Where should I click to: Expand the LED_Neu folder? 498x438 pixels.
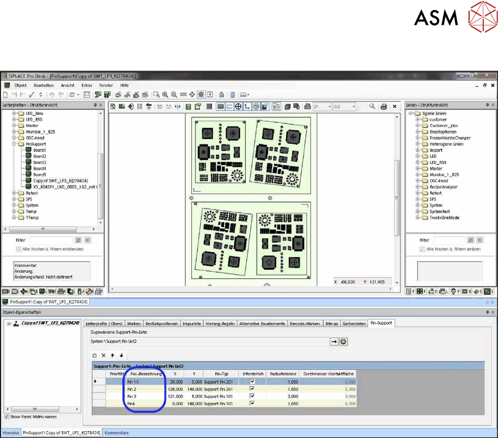tap(14, 113)
